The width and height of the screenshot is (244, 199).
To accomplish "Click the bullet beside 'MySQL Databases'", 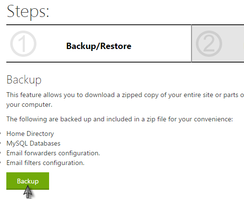I will click(x=0, y=144).
